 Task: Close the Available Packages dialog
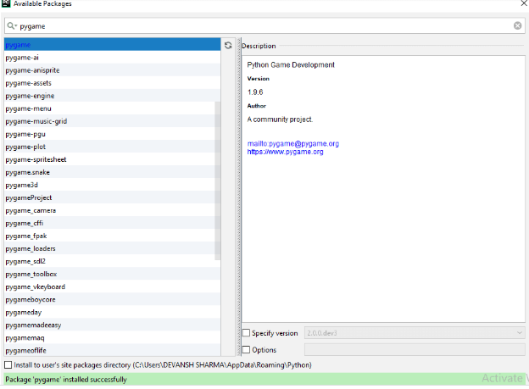524,3
